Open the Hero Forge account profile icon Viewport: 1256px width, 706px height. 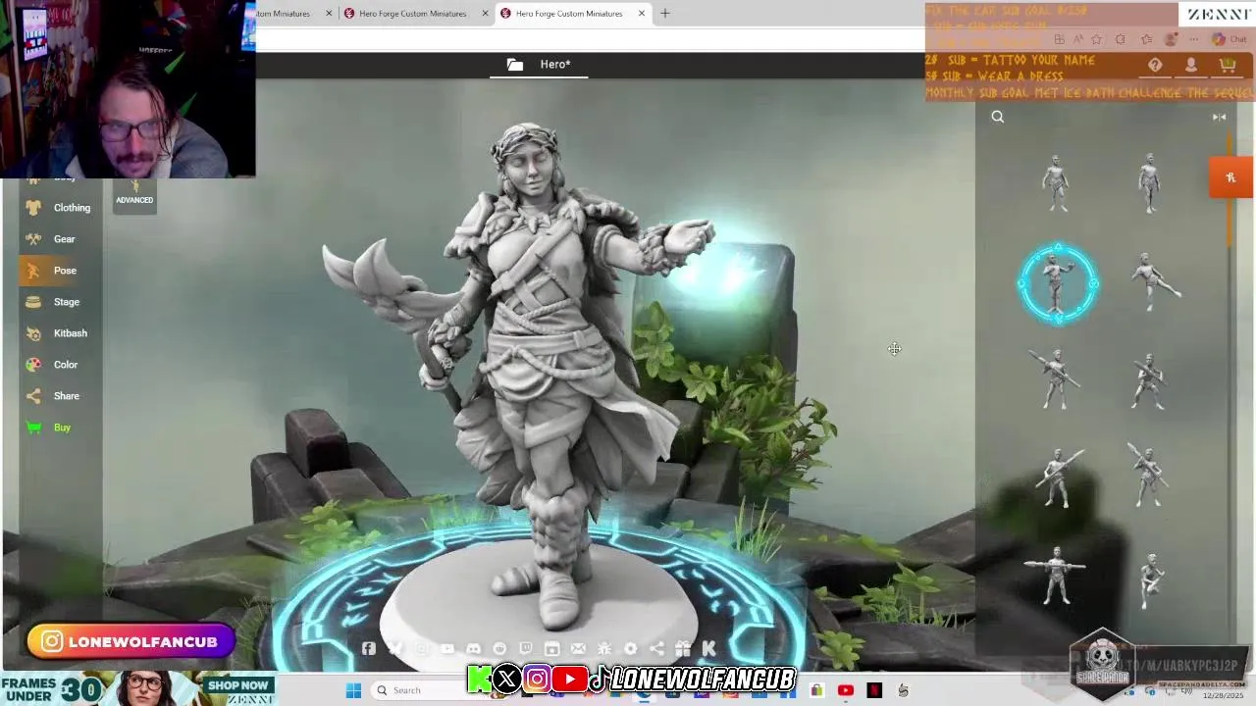pos(1191,66)
